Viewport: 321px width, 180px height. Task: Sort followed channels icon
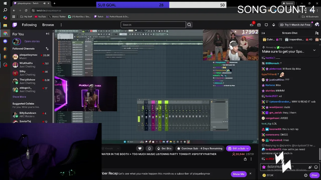coord(47,48)
